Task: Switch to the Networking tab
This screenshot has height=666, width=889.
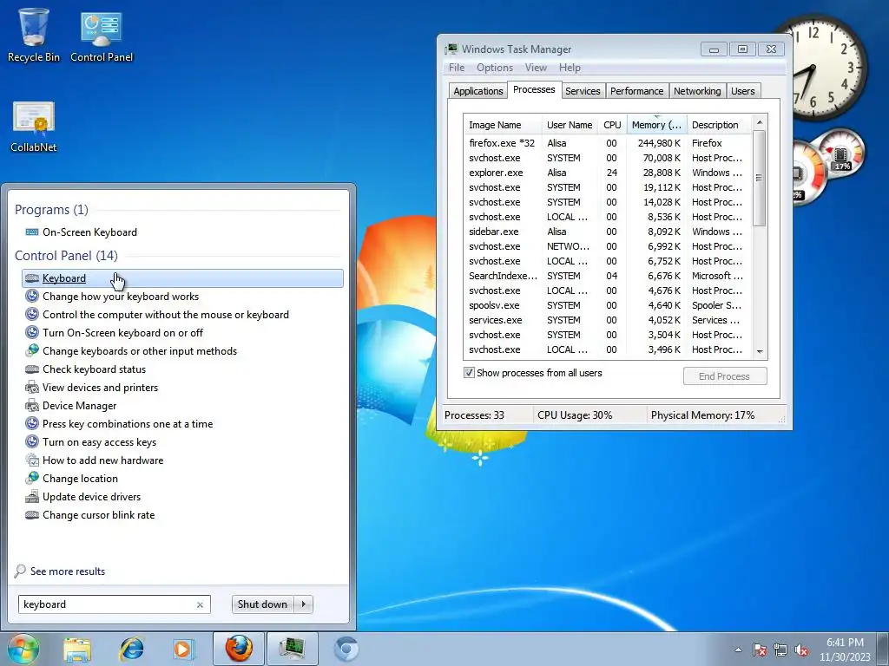Action: [x=697, y=90]
